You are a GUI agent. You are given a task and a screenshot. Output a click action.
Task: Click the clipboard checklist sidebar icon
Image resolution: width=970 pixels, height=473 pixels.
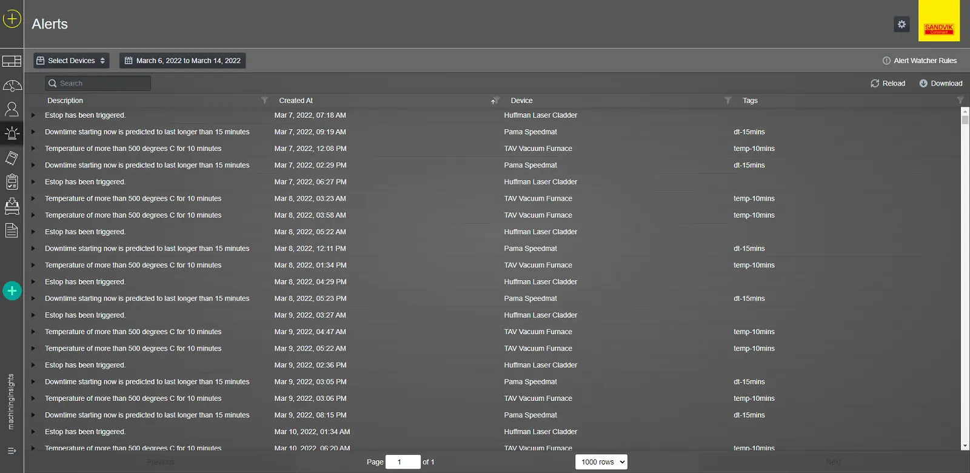pyautogui.click(x=12, y=182)
